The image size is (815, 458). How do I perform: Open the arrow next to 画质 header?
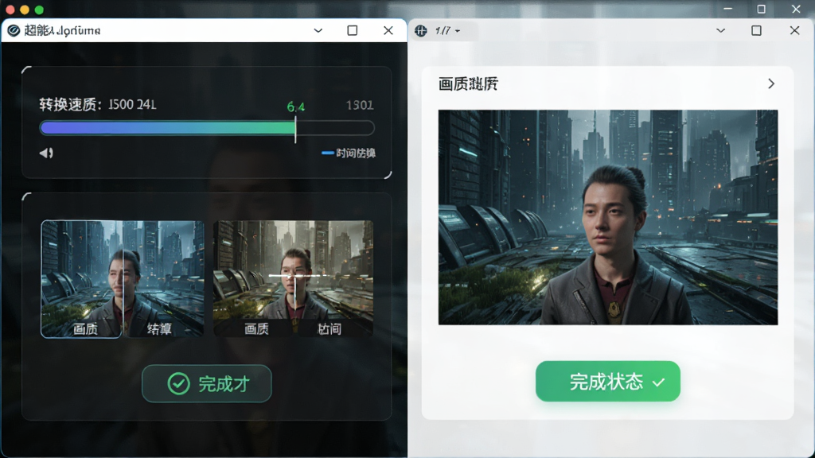click(771, 83)
